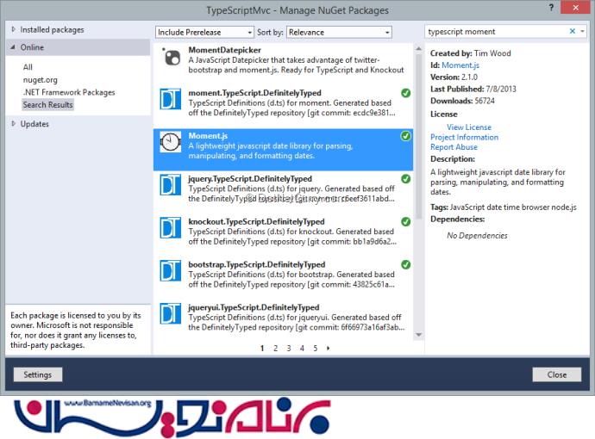Click installed checkmark on bootstrap.TypeScript.DefinitelyTyped
This screenshot has height=439, width=595.
tap(405, 264)
